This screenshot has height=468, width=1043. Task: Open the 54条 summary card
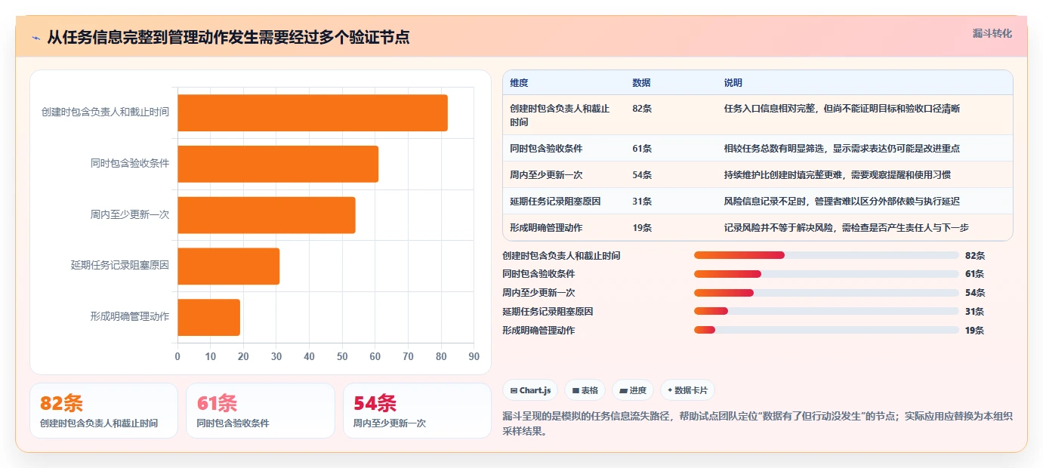coord(417,411)
